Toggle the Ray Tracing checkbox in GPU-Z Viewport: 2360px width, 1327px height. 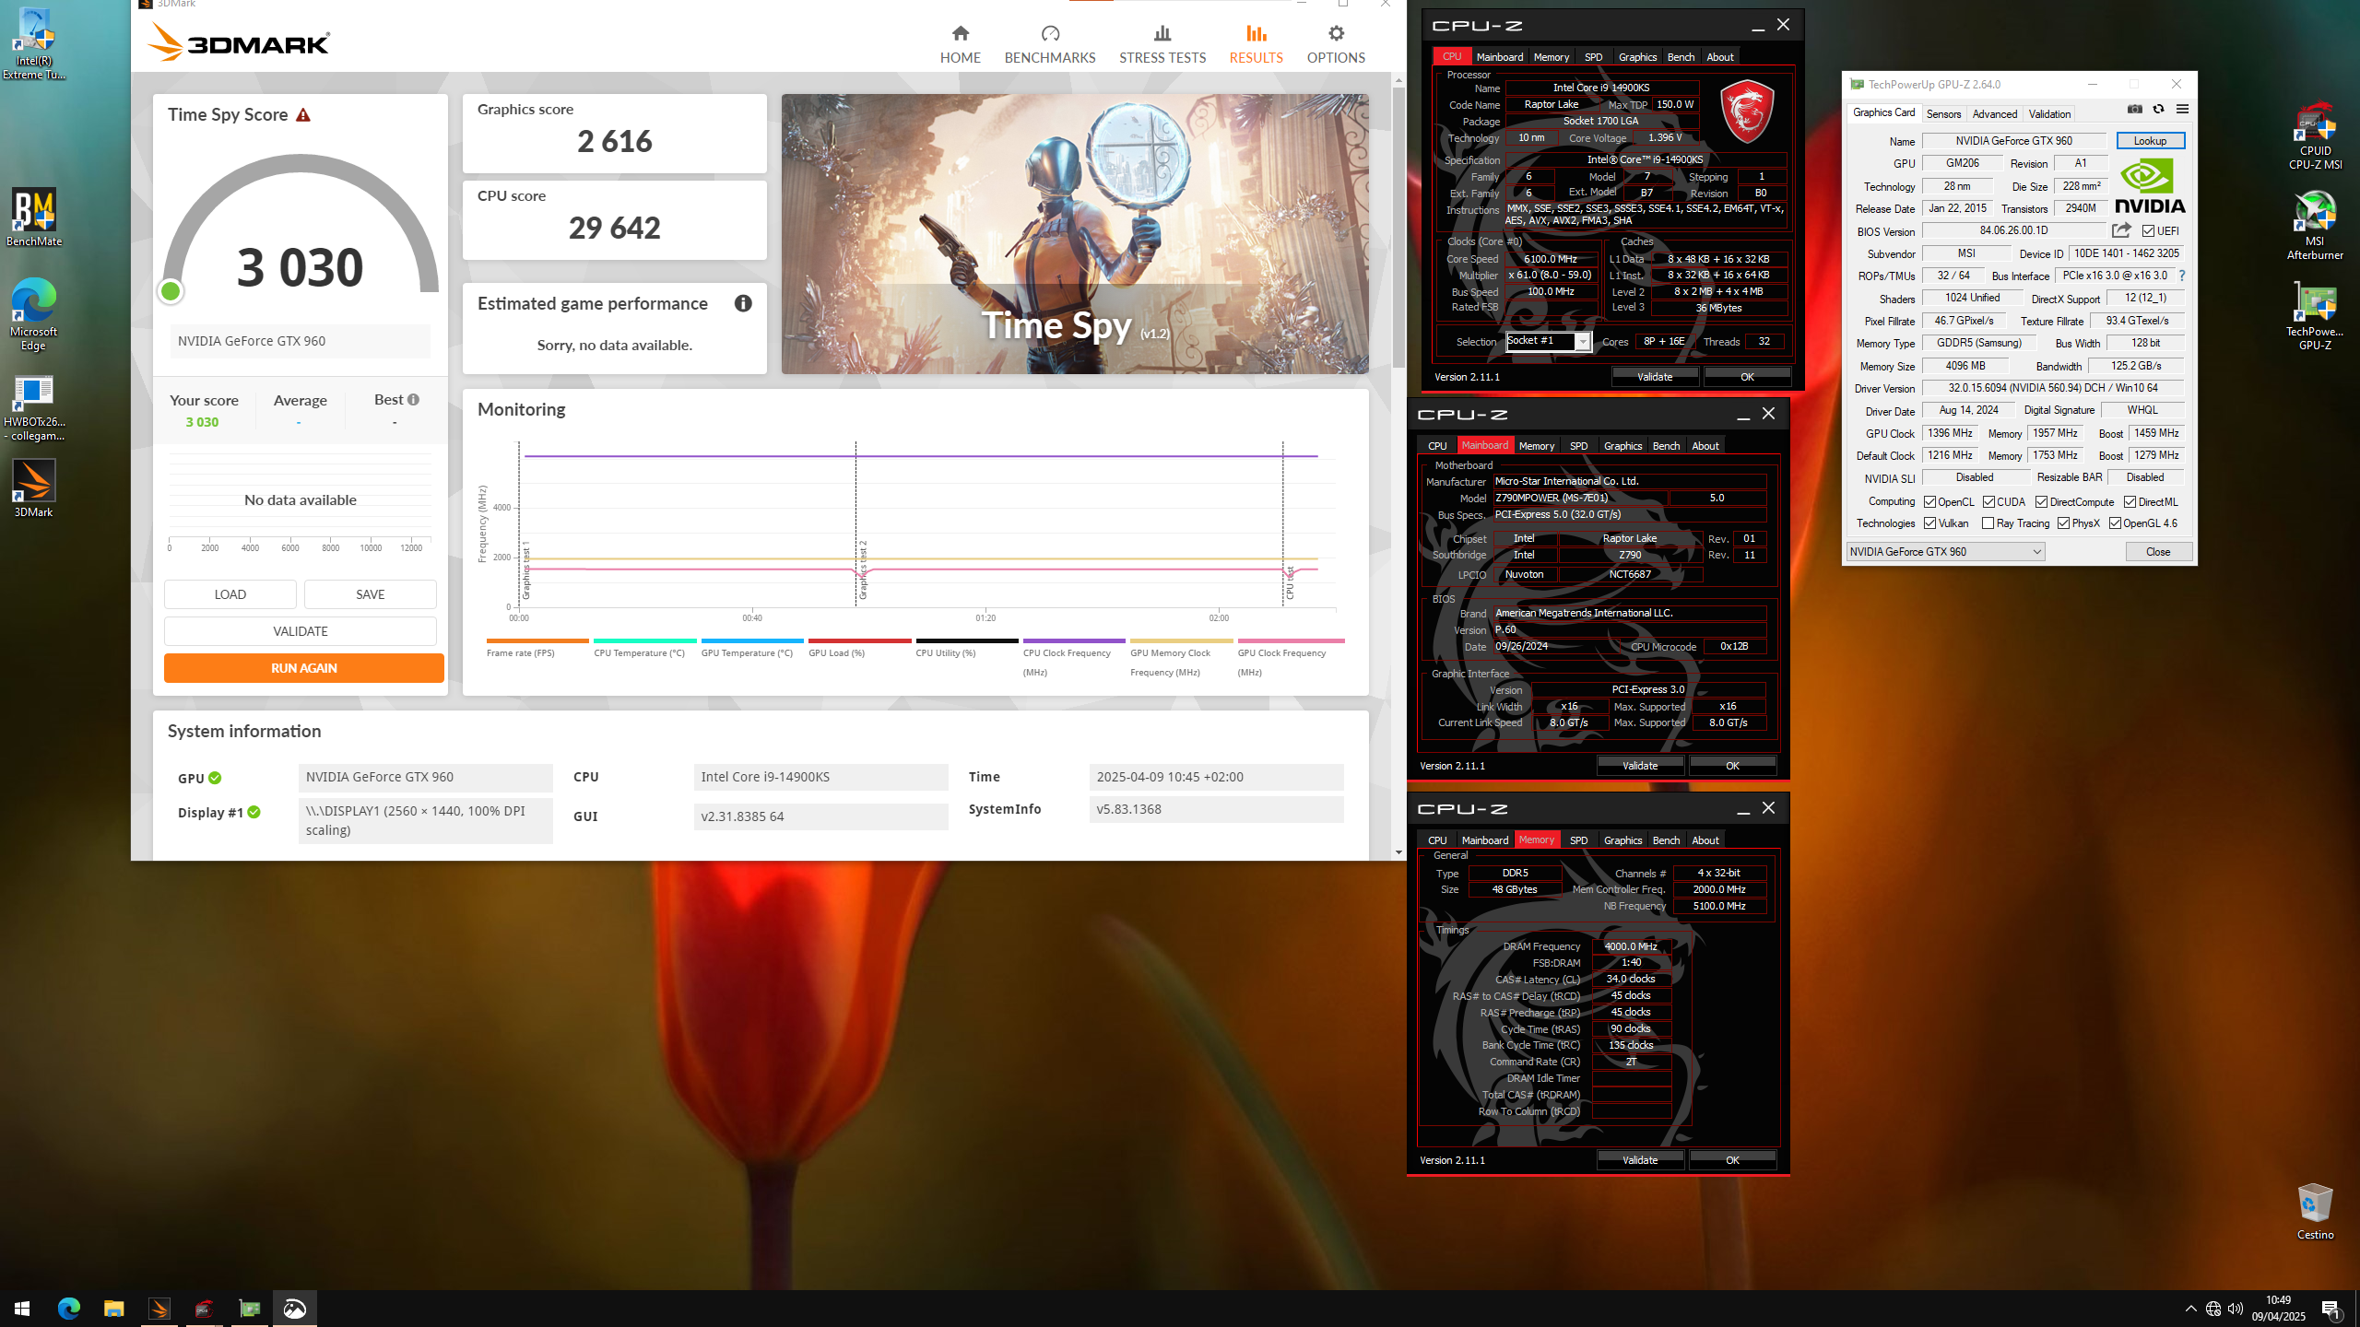pos(1988,523)
